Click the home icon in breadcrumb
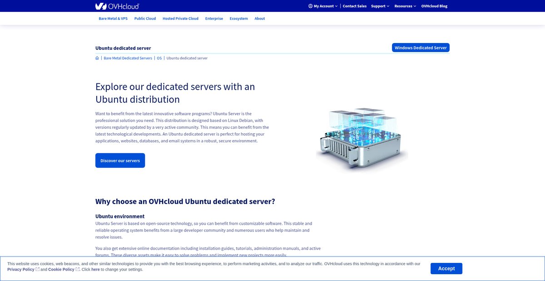The image size is (545, 281). [x=97, y=58]
